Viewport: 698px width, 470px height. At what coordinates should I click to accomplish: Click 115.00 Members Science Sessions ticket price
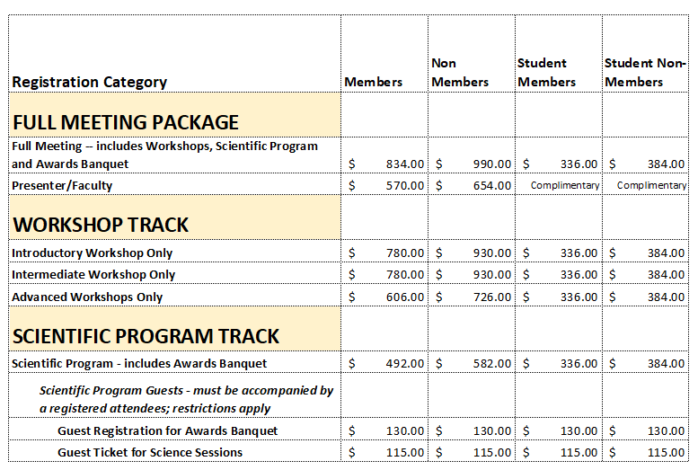(x=404, y=452)
